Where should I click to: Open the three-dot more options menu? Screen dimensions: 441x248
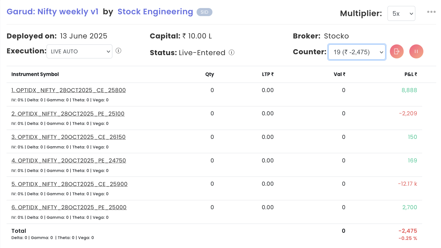coord(431,12)
